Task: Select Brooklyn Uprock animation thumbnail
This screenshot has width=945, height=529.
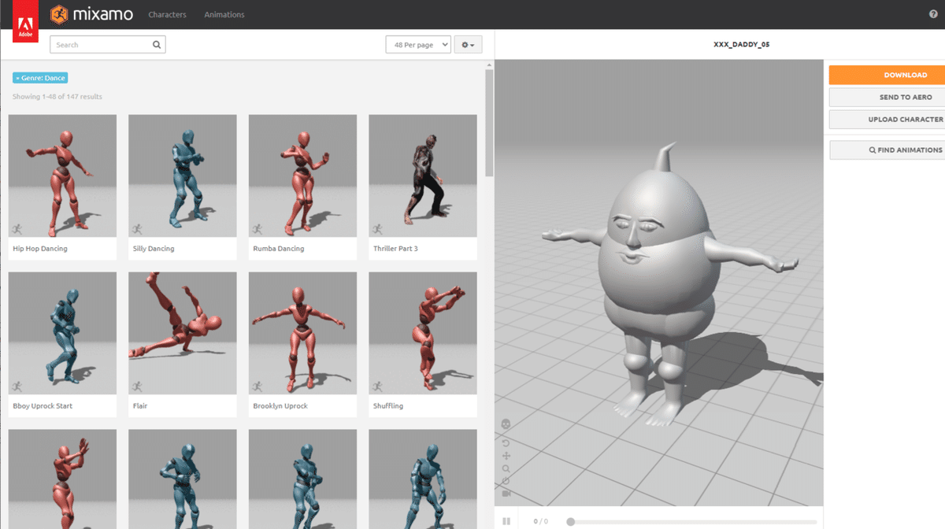Action: 302,333
